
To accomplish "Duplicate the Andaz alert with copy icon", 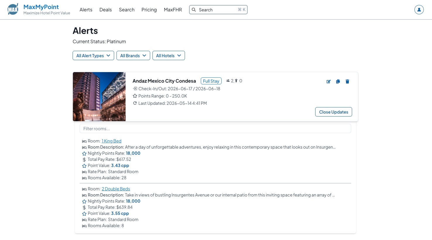I will (338, 81).
